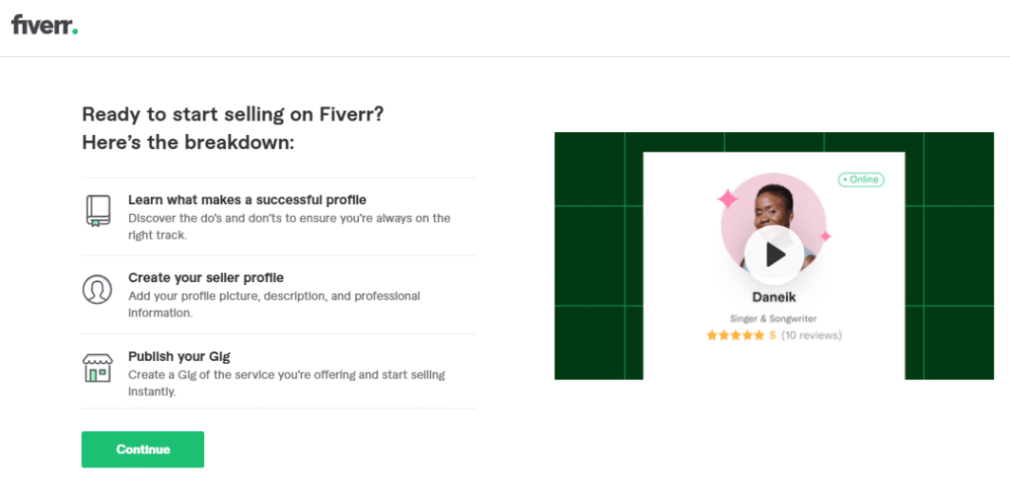Click the book icon beside Learn section
1010x495 pixels.
(97, 211)
